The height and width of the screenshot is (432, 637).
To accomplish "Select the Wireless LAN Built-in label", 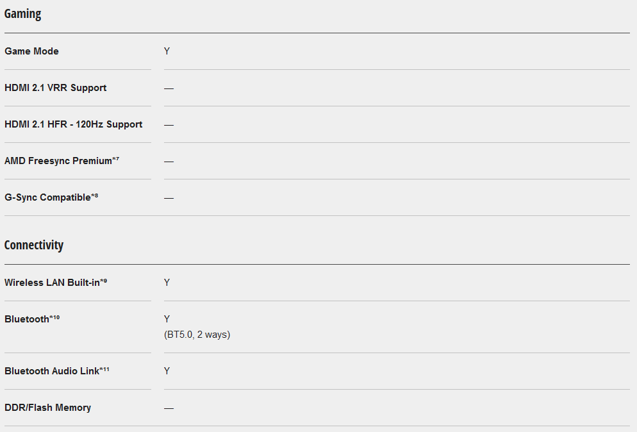I will [x=52, y=283].
